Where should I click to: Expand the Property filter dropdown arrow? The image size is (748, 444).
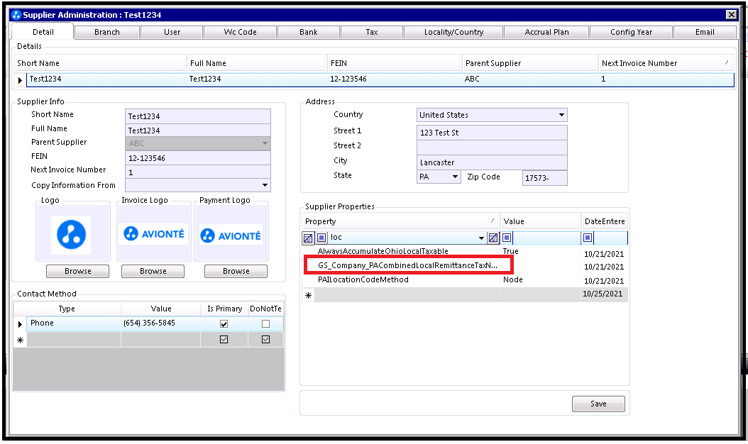click(x=481, y=238)
